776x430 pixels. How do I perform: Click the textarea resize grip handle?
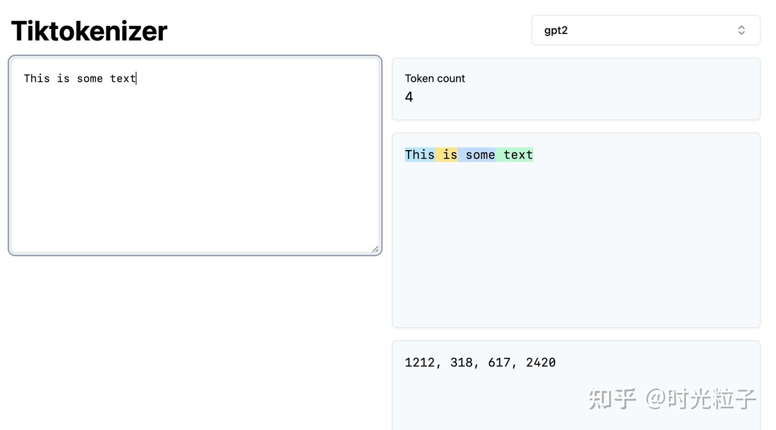(x=376, y=248)
